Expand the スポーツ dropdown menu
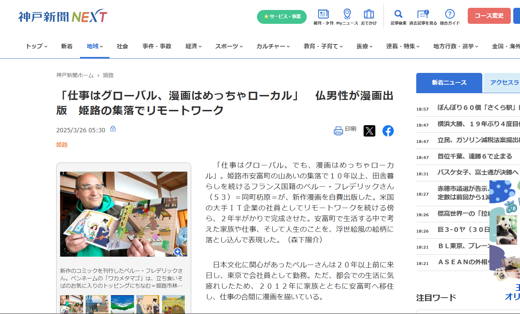This screenshot has width=520, height=314. click(229, 46)
